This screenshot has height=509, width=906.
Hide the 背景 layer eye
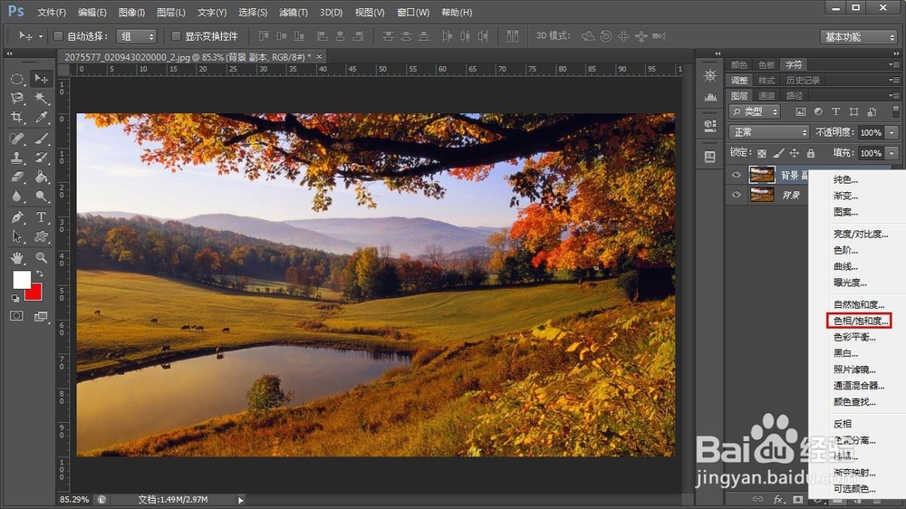[736, 195]
